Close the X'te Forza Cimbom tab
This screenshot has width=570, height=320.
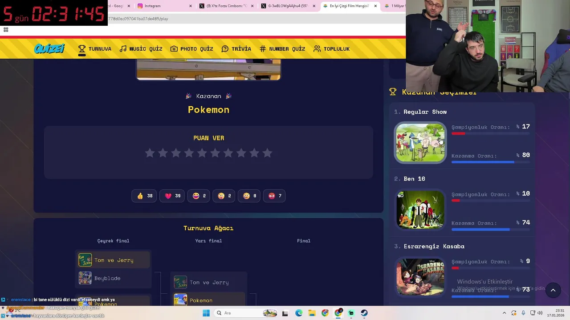click(x=252, y=6)
